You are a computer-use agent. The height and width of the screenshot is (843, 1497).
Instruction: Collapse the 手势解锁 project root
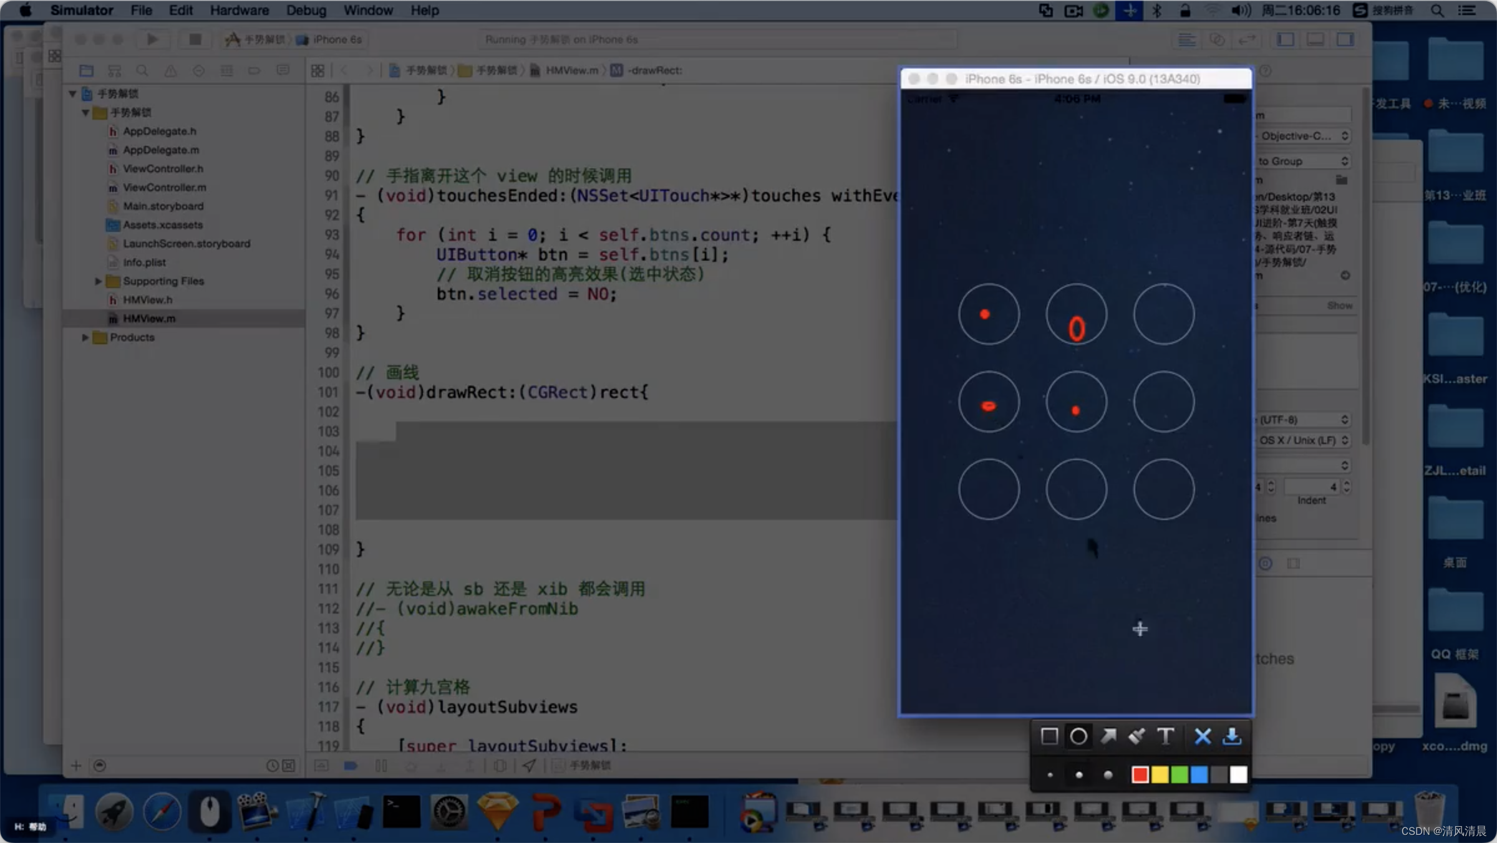tap(72, 94)
